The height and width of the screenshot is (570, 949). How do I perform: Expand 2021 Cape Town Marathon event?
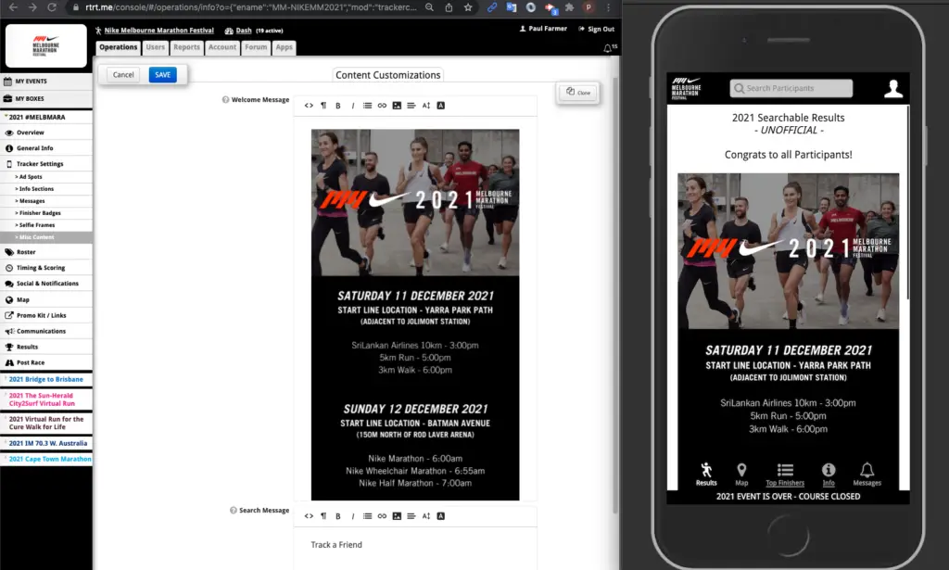[x=46, y=460]
